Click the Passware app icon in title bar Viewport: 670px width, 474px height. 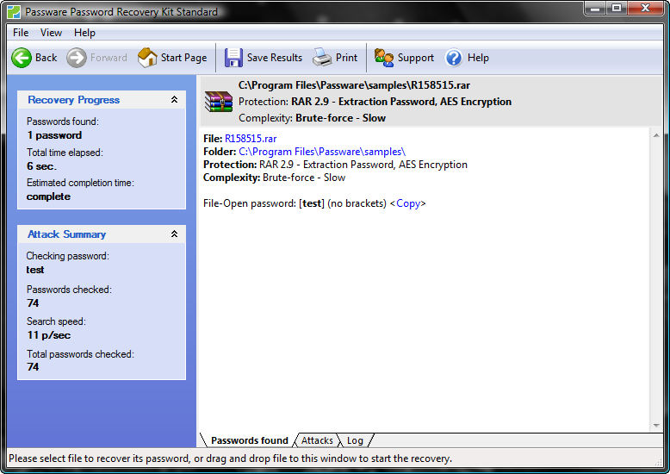[x=14, y=12]
